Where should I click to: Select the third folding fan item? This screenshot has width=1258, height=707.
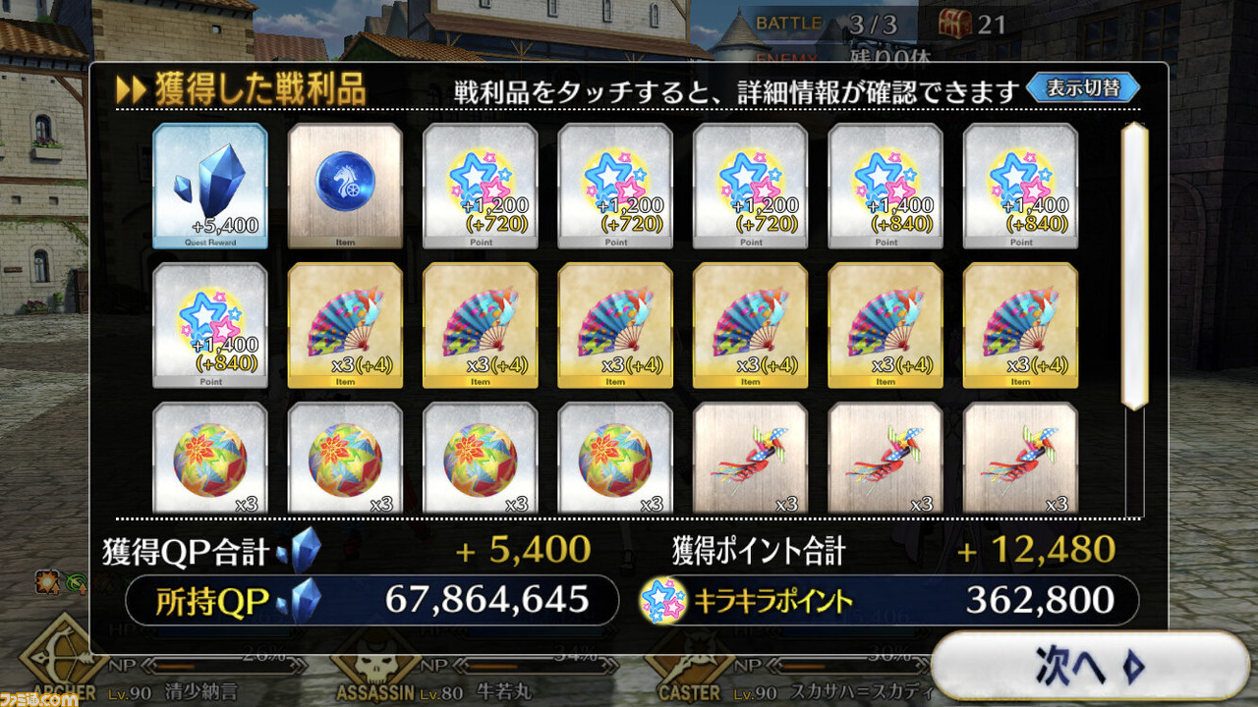[x=615, y=325]
